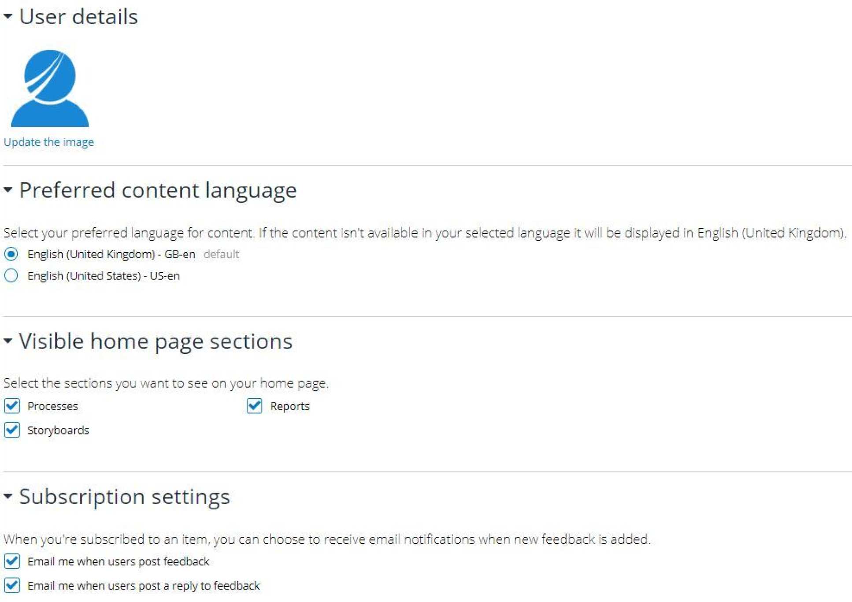Click the 'User details' heading text
852x602 pixels.
[x=78, y=17]
